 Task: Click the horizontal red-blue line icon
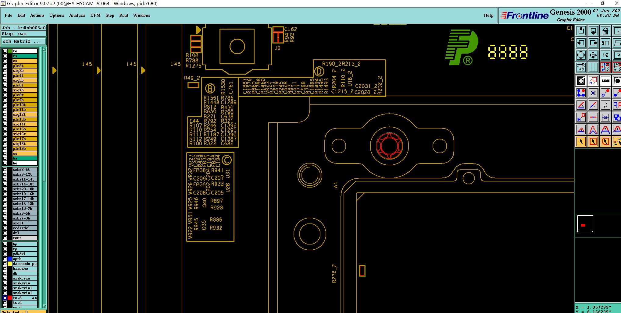[593, 117]
